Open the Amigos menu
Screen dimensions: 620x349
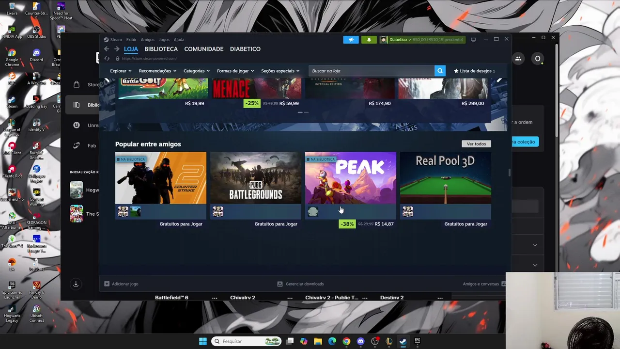click(x=147, y=40)
